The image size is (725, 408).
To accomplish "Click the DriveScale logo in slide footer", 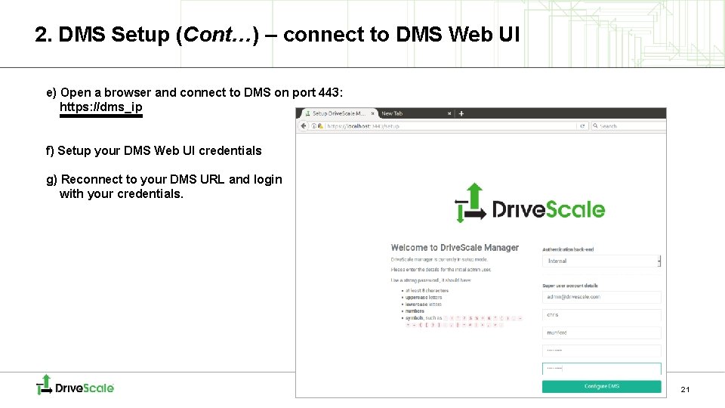I will click(76, 385).
